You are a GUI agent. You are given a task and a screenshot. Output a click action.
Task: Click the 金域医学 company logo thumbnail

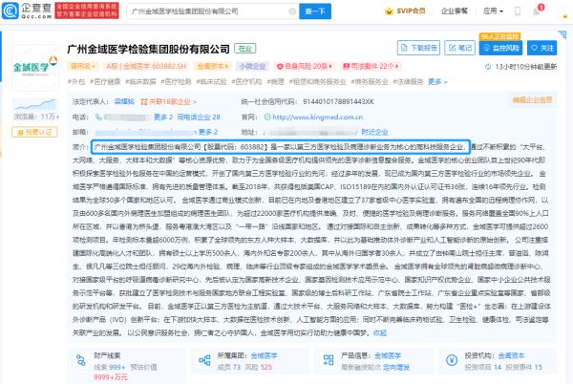(35, 67)
